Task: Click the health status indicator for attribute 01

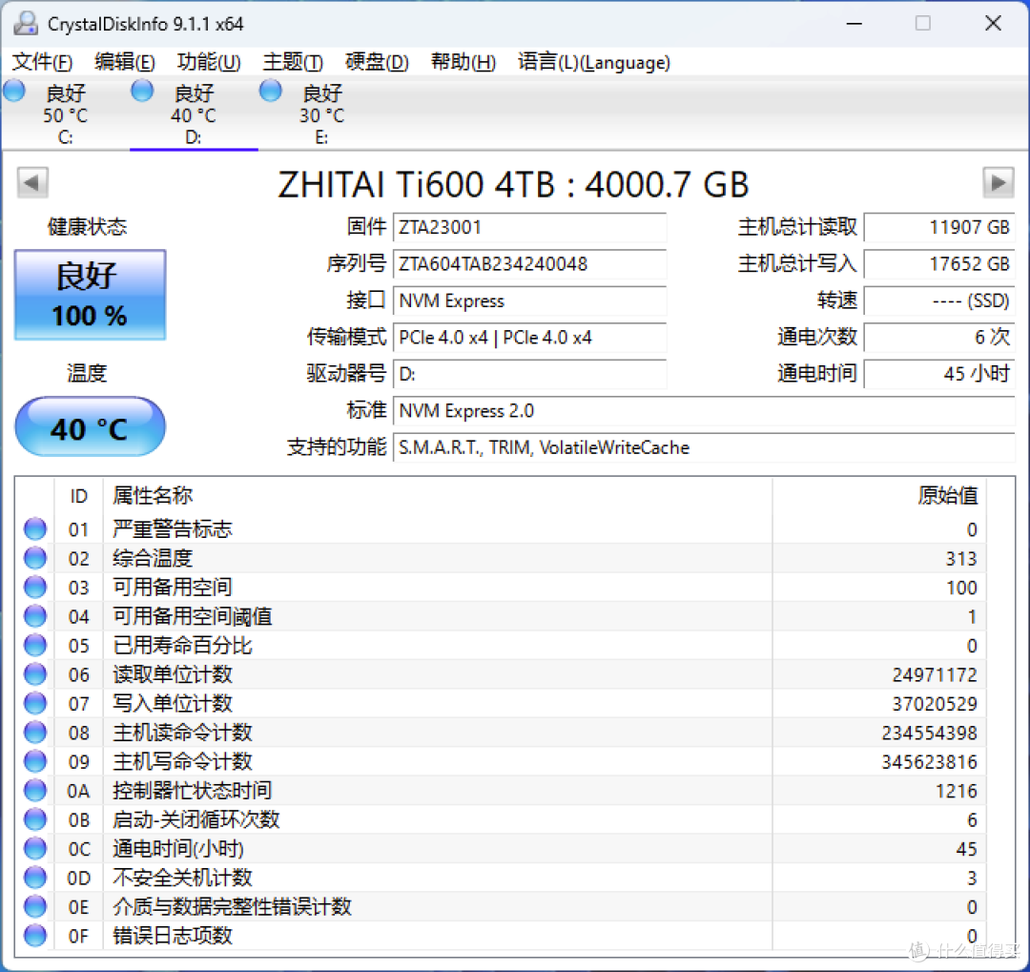Action: point(34,528)
